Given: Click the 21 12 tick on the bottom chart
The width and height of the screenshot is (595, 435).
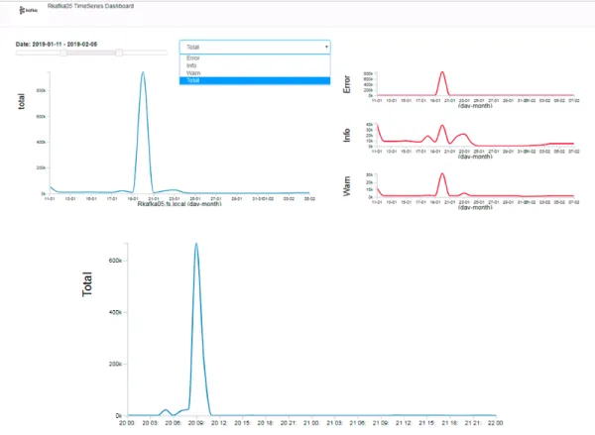Looking at the screenshot, I should 404,423.
